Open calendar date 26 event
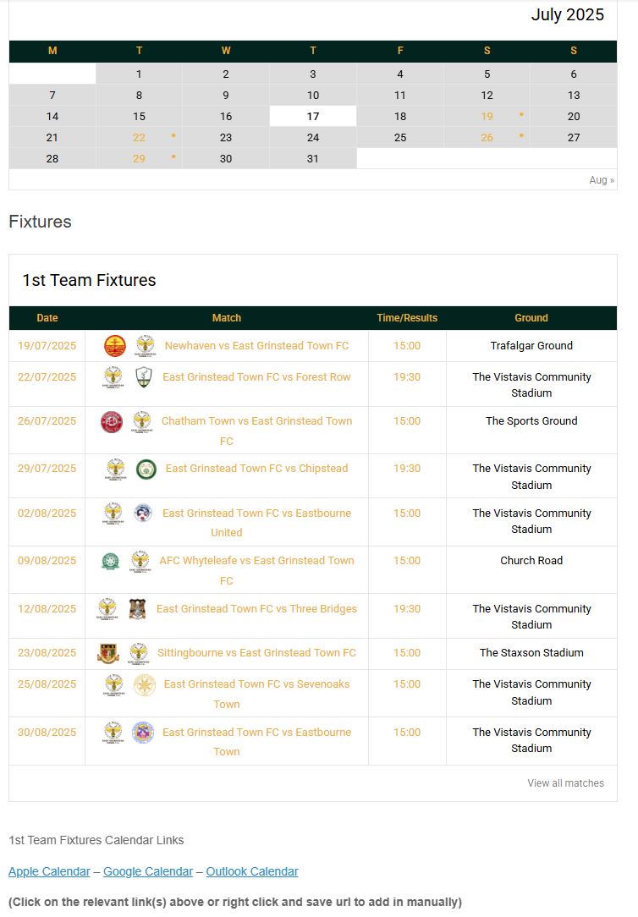 tap(487, 137)
